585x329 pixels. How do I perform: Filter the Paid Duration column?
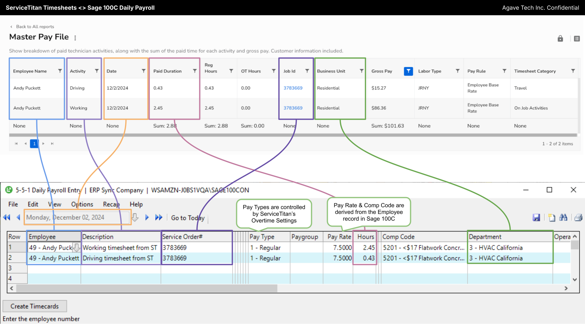[x=195, y=71]
